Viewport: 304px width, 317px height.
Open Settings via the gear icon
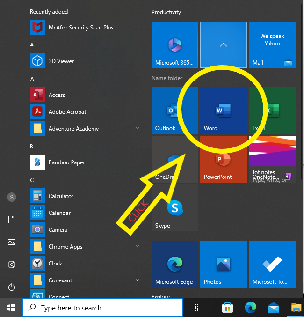pyautogui.click(x=12, y=265)
